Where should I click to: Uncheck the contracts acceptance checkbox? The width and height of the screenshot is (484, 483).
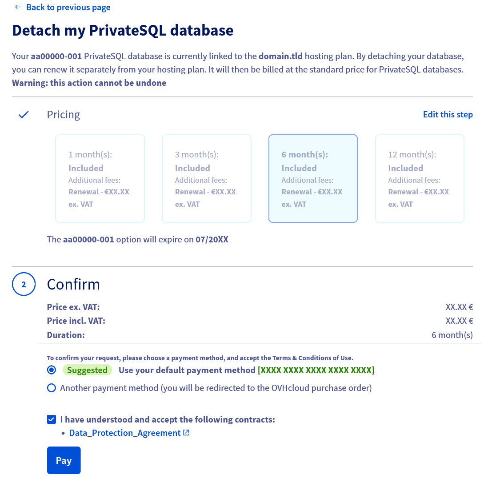51,419
